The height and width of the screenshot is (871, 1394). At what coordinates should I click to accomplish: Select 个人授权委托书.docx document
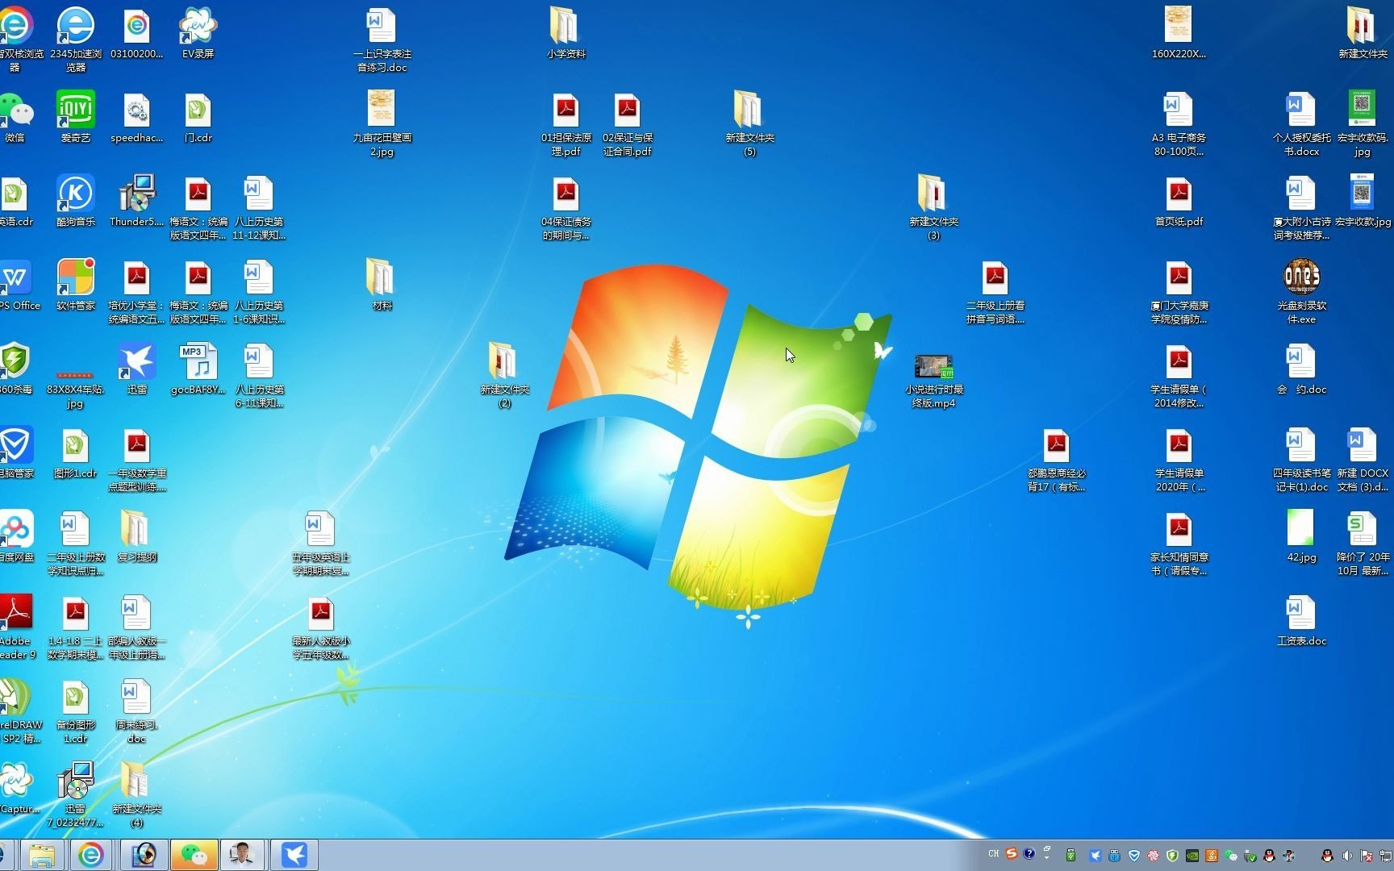coord(1301,123)
